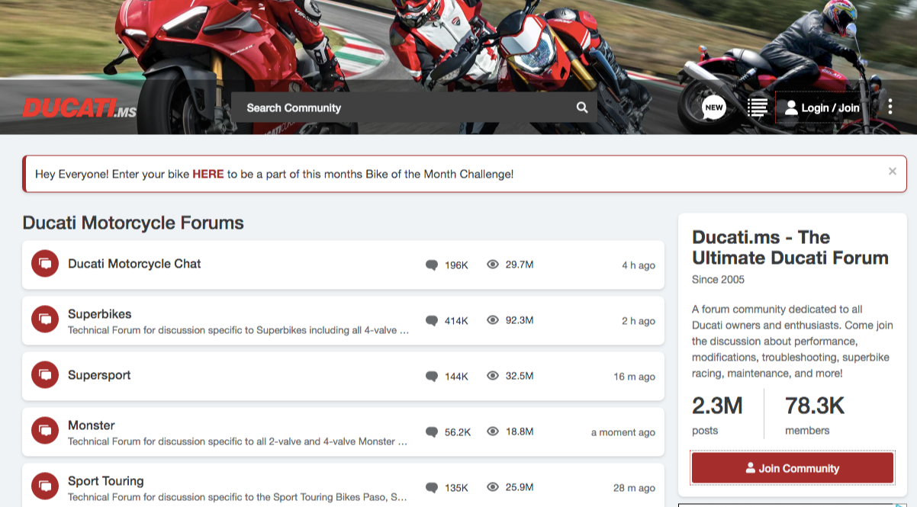Click the Join Community button

click(793, 468)
